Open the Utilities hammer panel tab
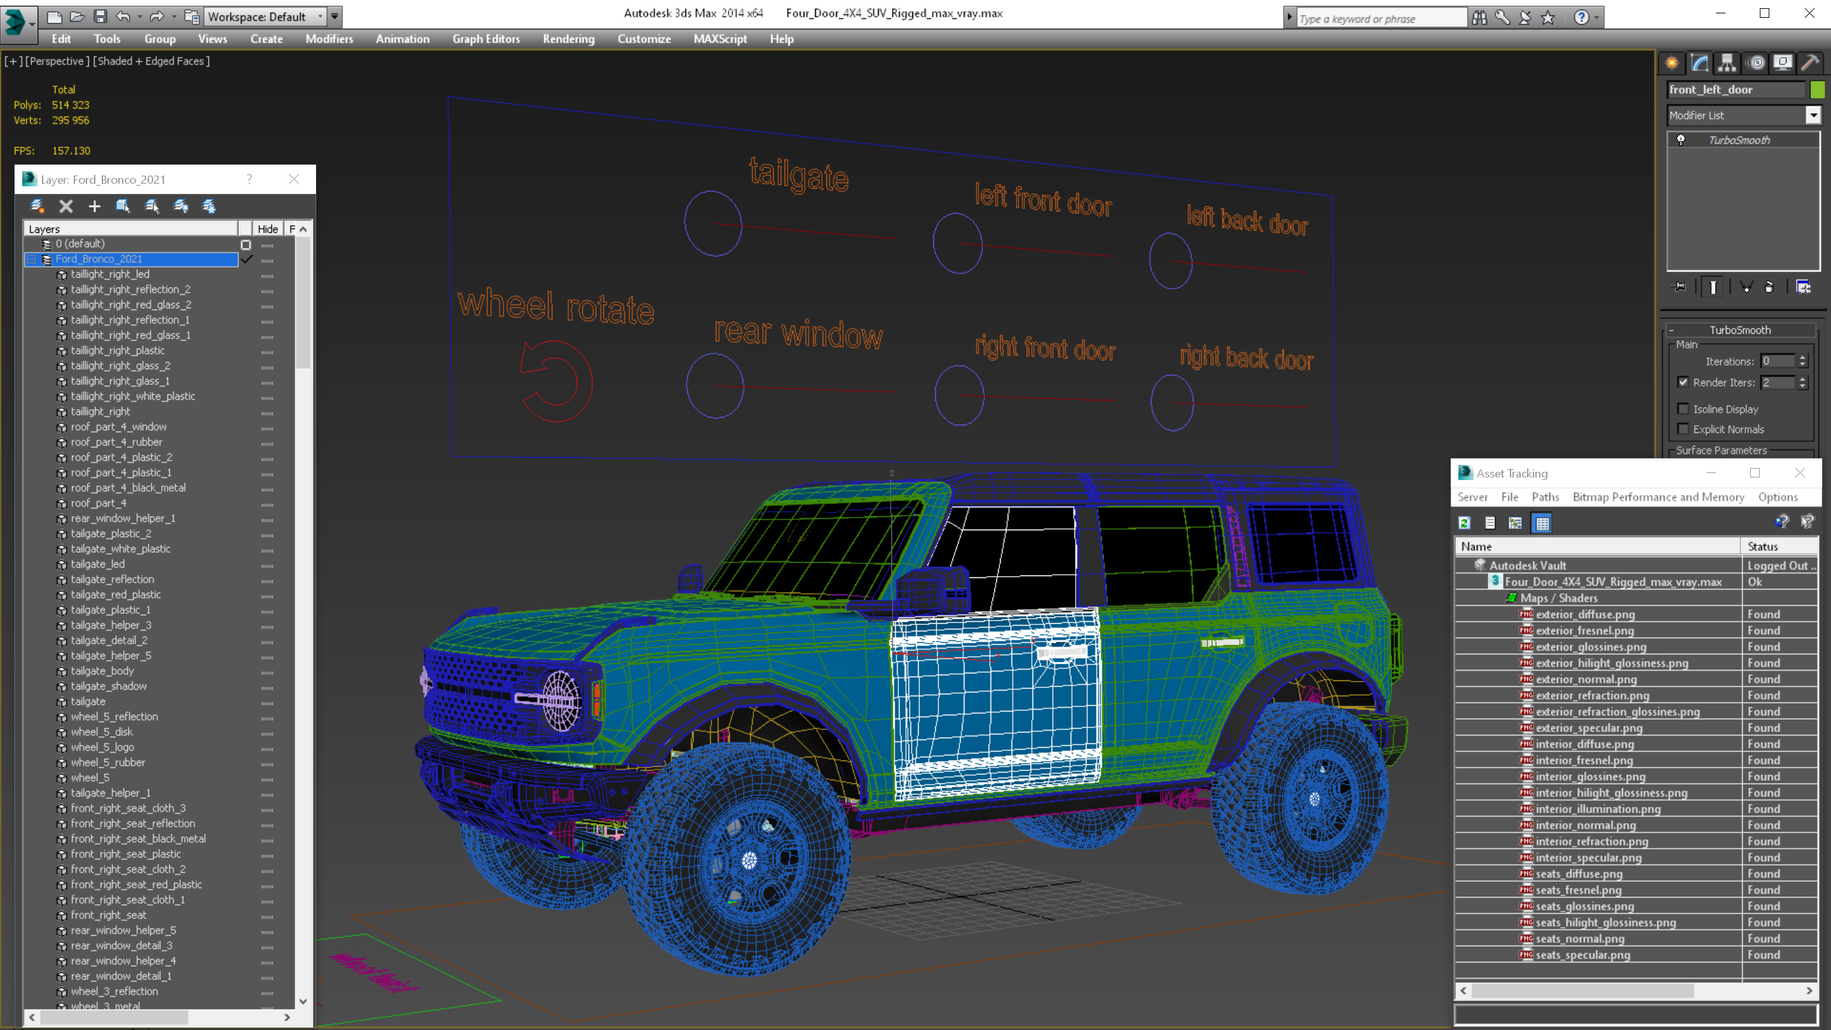1831x1030 pixels. pos(1811,64)
